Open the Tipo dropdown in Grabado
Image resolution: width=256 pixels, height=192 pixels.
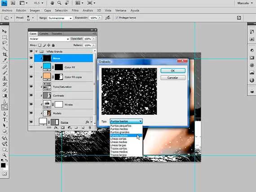pos(126,121)
